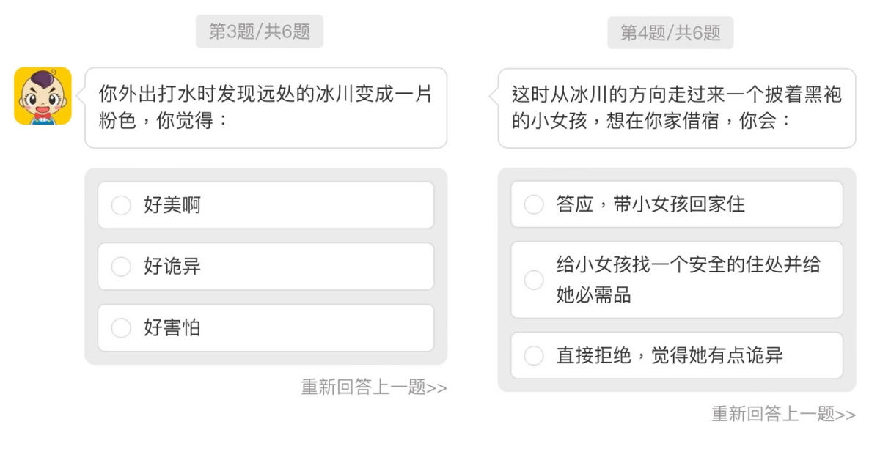Click the 给小女孩找一个安全的住处并给她必需品 answer text
880x460 pixels.
point(688,280)
